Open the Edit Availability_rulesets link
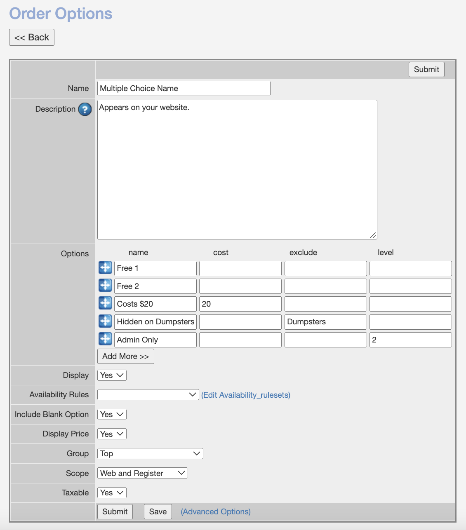Screen dimensions: 466x530 pos(246,395)
